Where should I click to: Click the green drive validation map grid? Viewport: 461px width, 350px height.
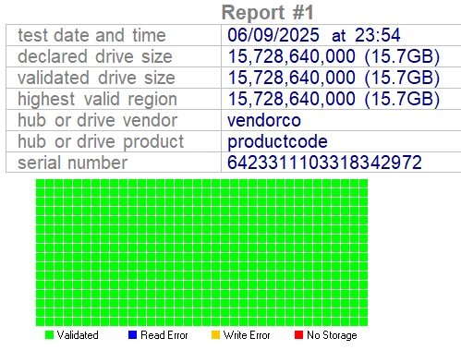[x=201, y=252]
